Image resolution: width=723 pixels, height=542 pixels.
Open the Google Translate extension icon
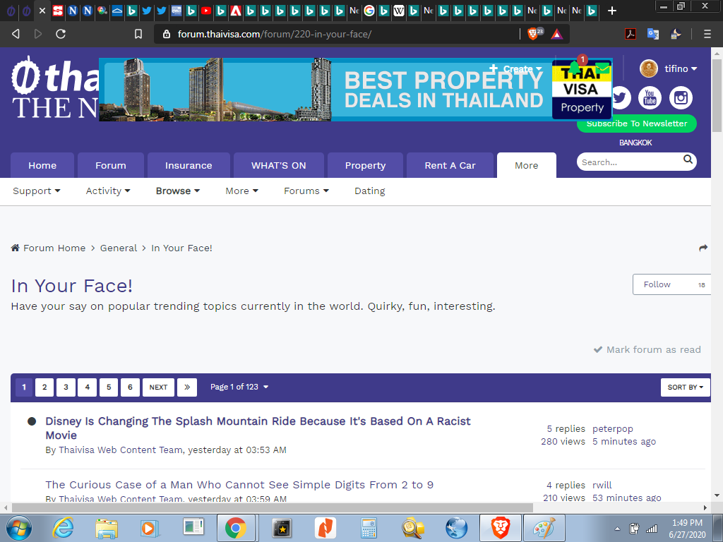coord(653,34)
